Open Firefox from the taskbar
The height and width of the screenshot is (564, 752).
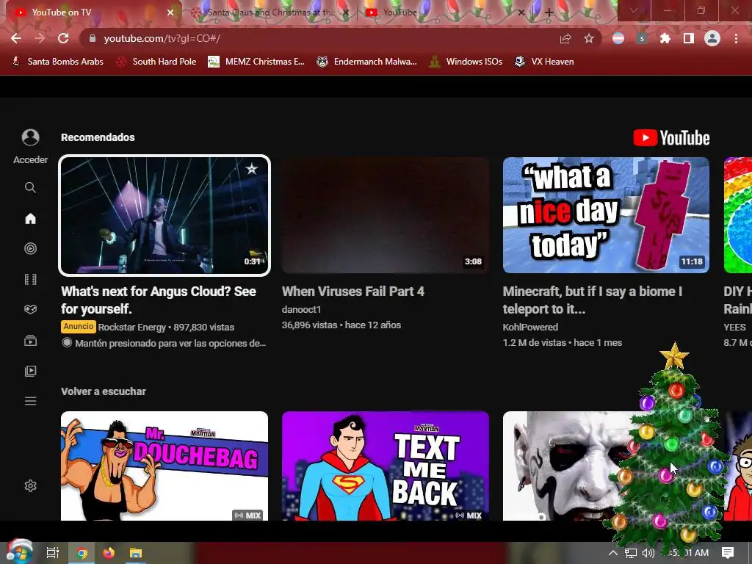pos(109,553)
